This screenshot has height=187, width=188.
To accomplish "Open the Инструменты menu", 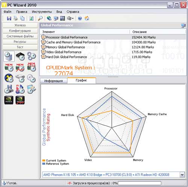I will (x=42, y=12).
